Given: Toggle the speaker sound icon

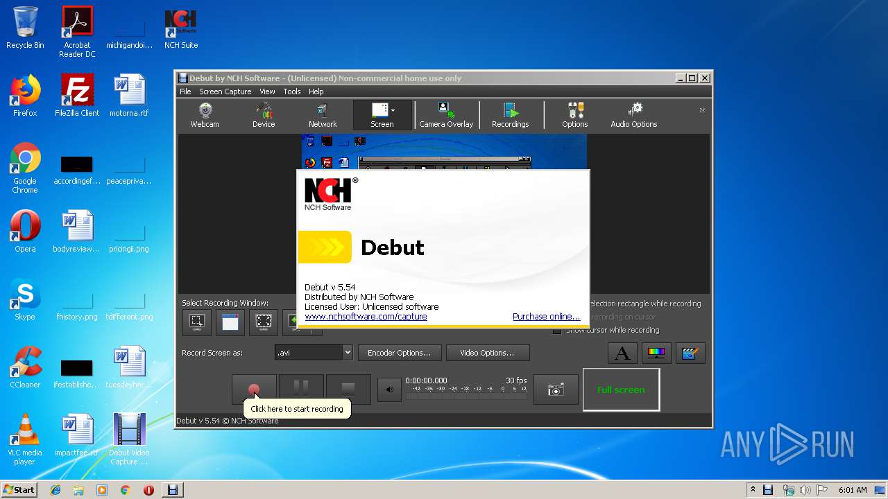Looking at the screenshot, I should coord(389,389).
